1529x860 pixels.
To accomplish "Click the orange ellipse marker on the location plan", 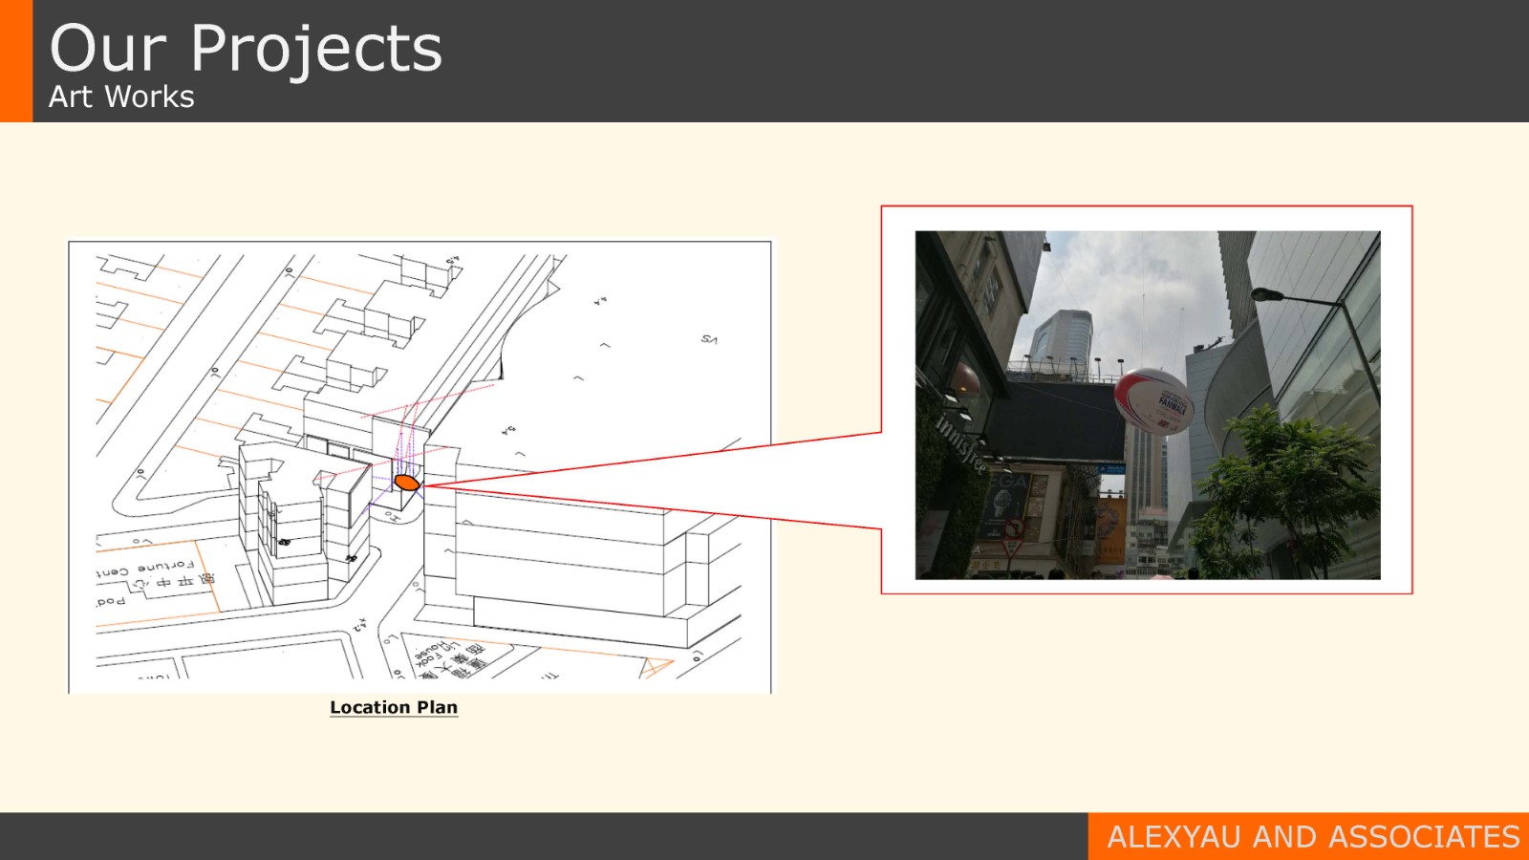I will point(407,483).
